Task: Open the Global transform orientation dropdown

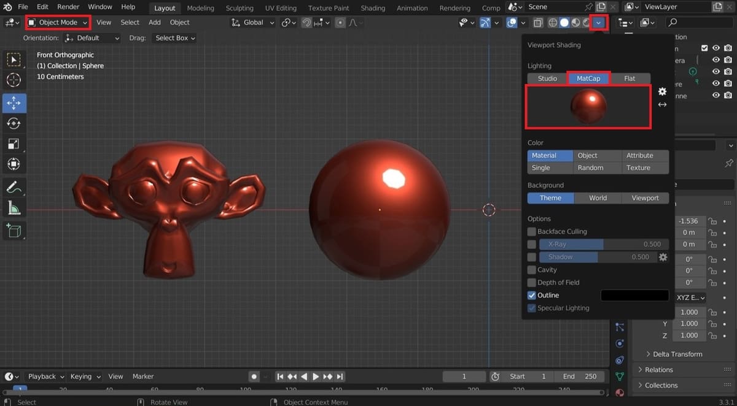Action: (253, 23)
